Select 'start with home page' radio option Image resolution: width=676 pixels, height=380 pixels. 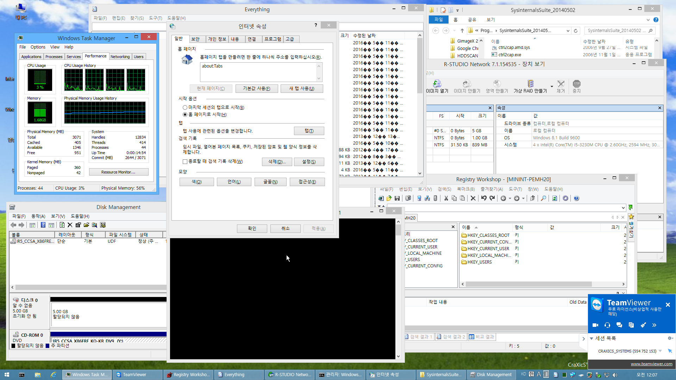(185, 115)
